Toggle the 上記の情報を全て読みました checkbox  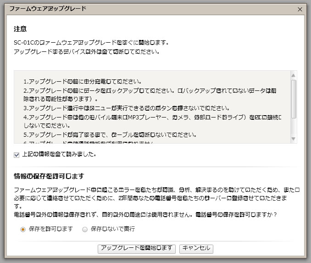point(17,155)
